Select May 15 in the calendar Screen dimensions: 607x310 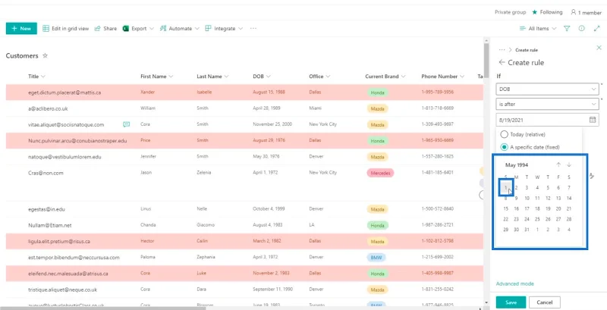[x=505, y=208]
